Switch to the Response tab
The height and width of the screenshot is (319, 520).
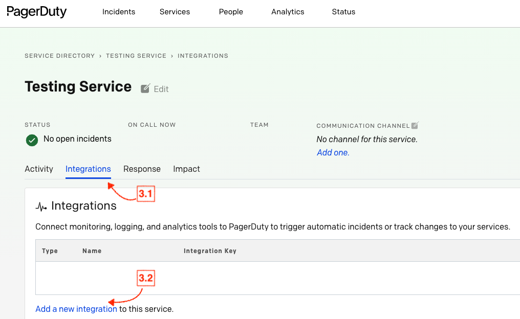pyautogui.click(x=142, y=169)
